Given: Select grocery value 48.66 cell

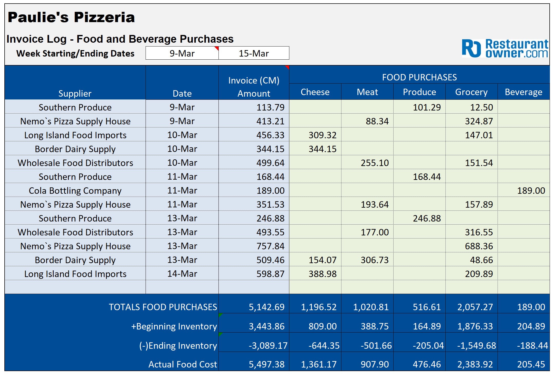Looking at the screenshot, I should click(472, 260).
